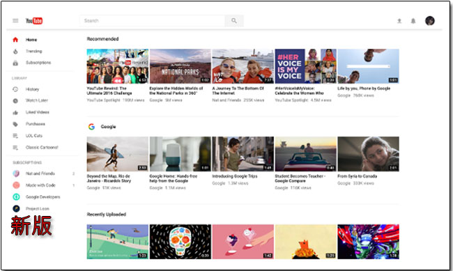Click the Nat and Friends channel name under Journey video
Screen dimensions: 453x271
click(227, 100)
